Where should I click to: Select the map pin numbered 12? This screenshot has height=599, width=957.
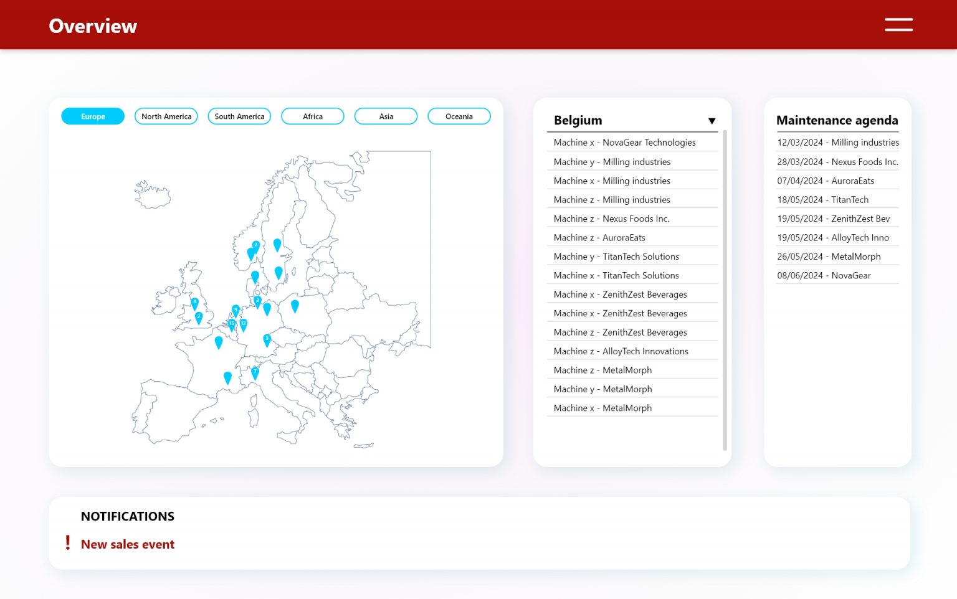tap(244, 324)
